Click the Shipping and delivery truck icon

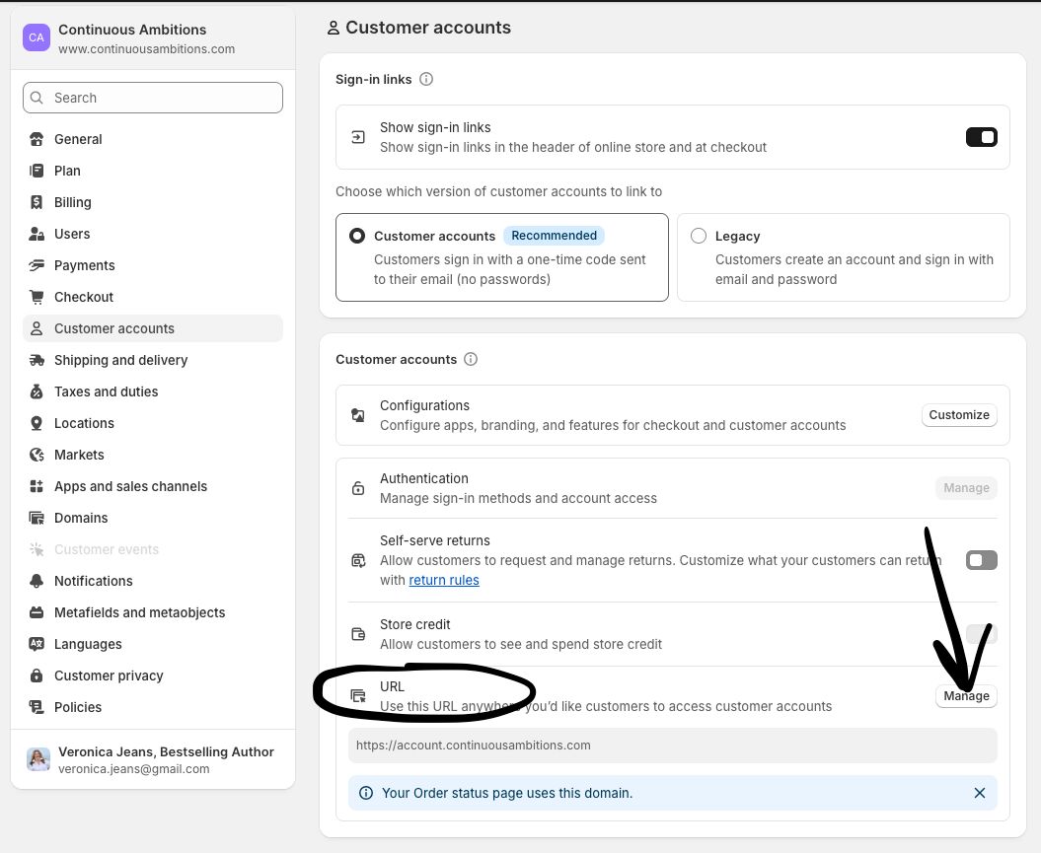point(37,360)
